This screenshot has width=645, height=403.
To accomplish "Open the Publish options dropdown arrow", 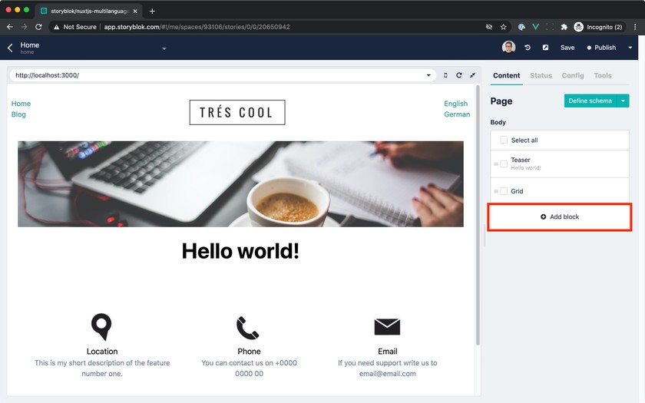I will [x=630, y=48].
